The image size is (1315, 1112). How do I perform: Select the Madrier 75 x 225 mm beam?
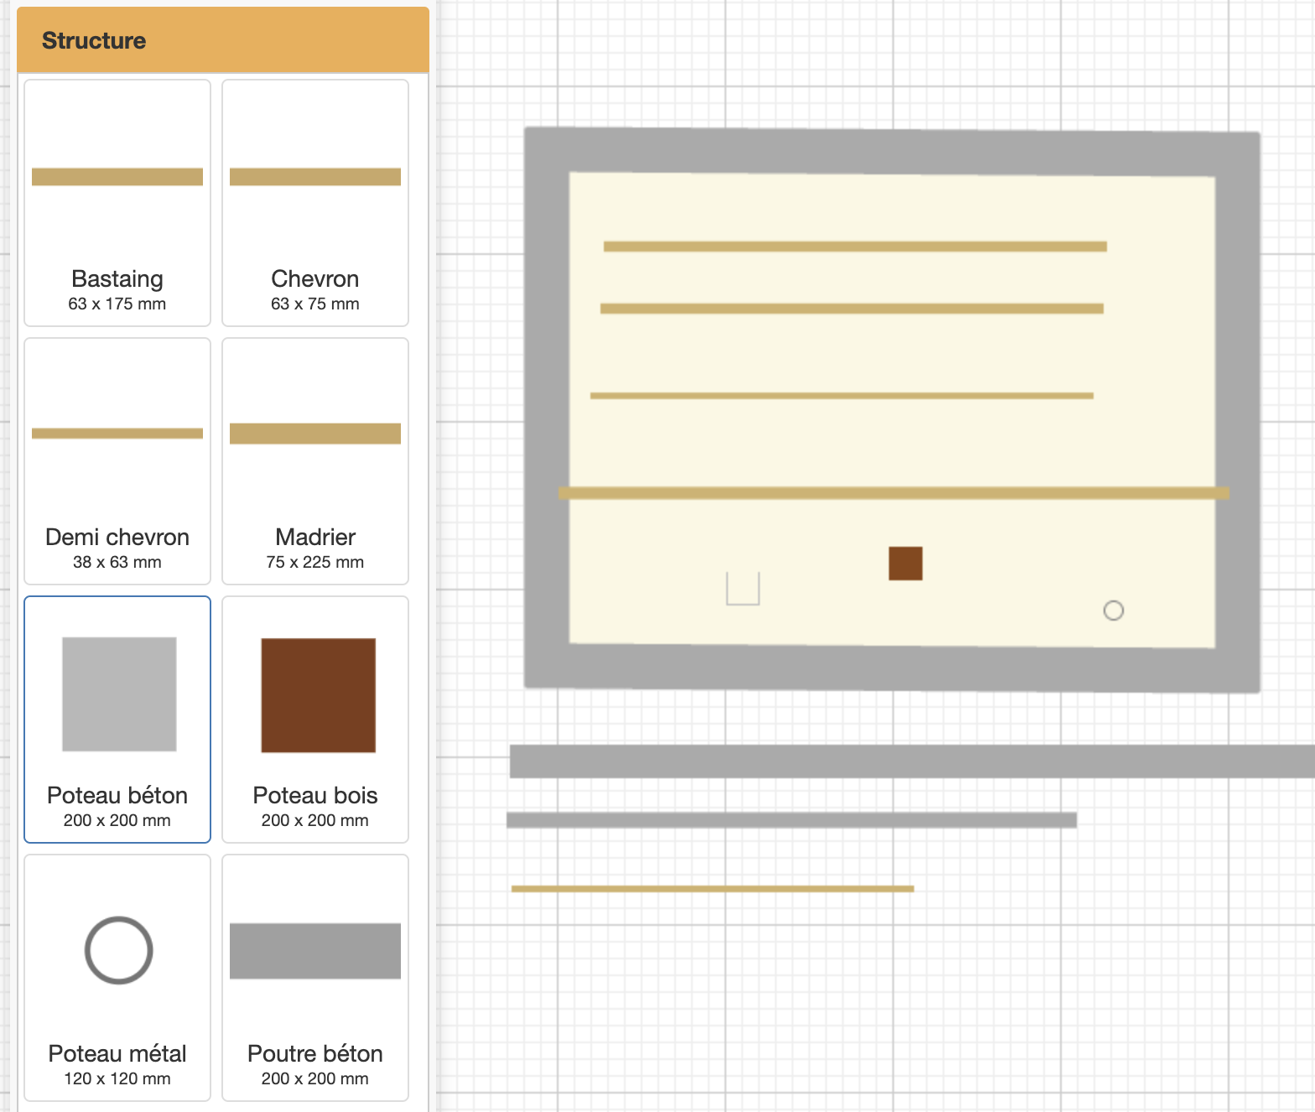pyautogui.click(x=315, y=461)
